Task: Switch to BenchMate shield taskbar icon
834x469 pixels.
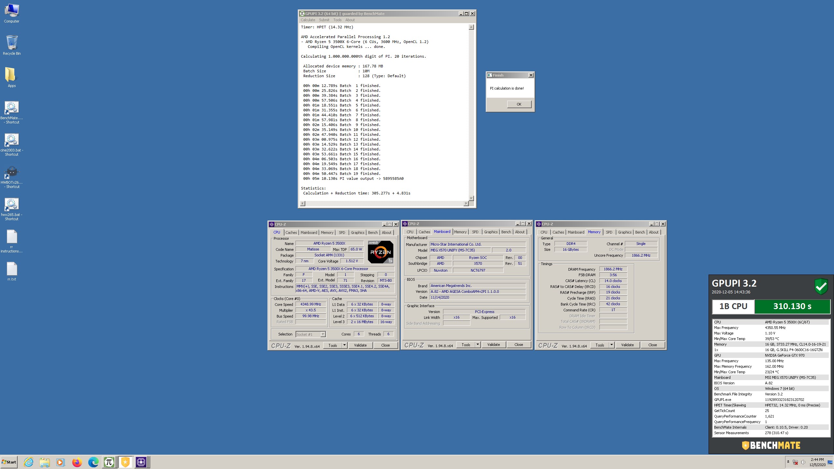Action: (x=125, y=462)
